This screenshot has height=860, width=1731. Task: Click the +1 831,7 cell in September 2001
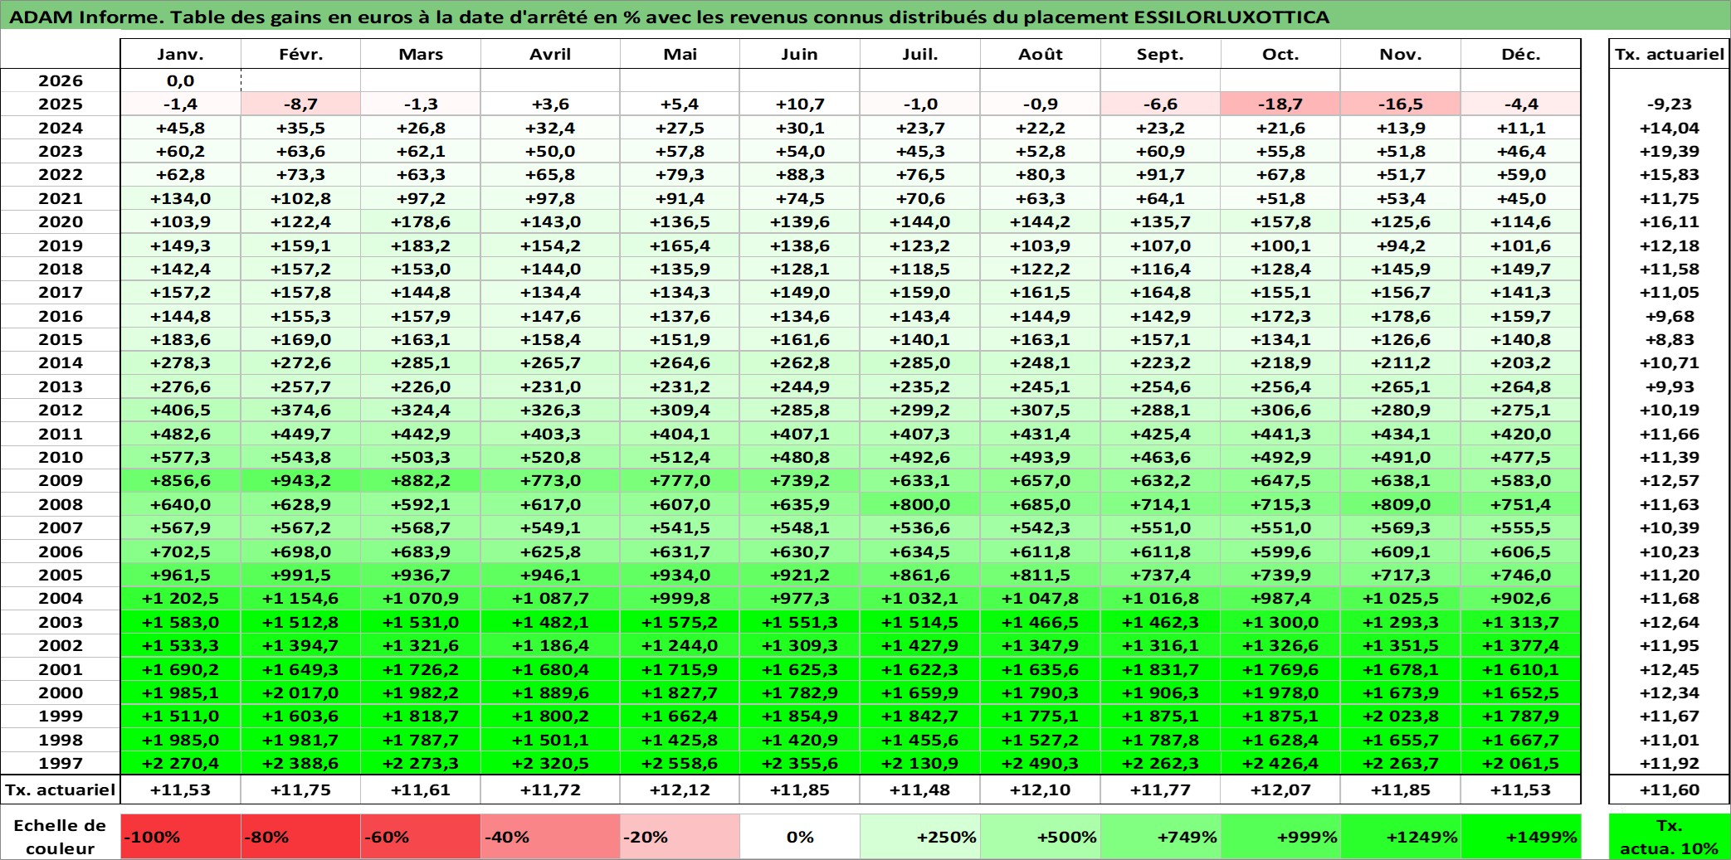pyautogui.click(x=1160, y=669)
